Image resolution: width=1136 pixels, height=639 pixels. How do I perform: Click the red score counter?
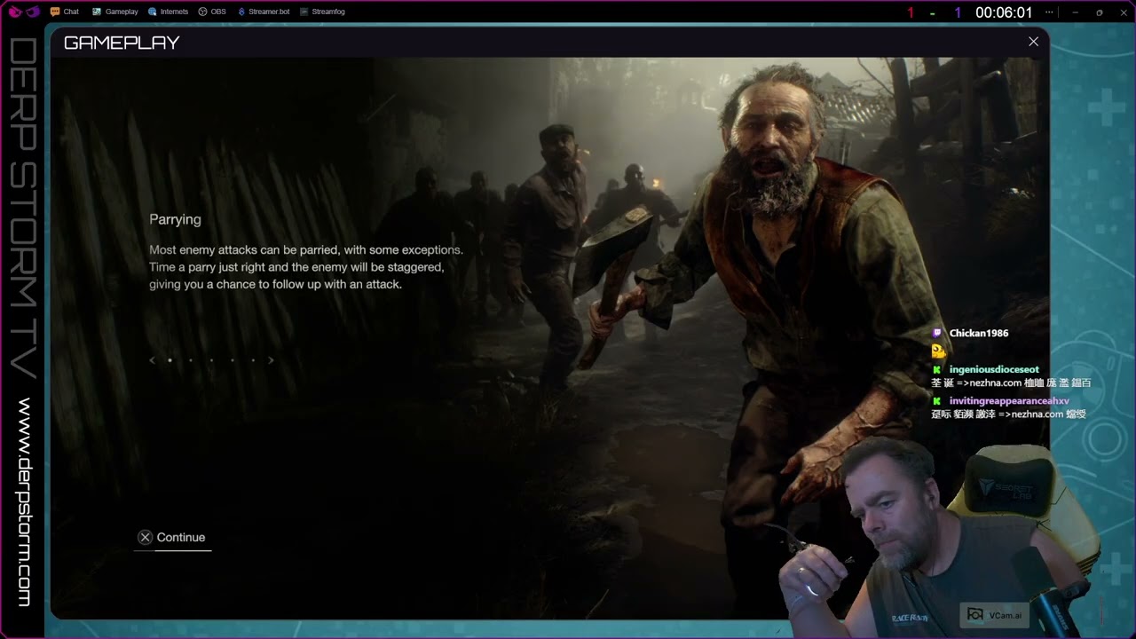[910, 12]
